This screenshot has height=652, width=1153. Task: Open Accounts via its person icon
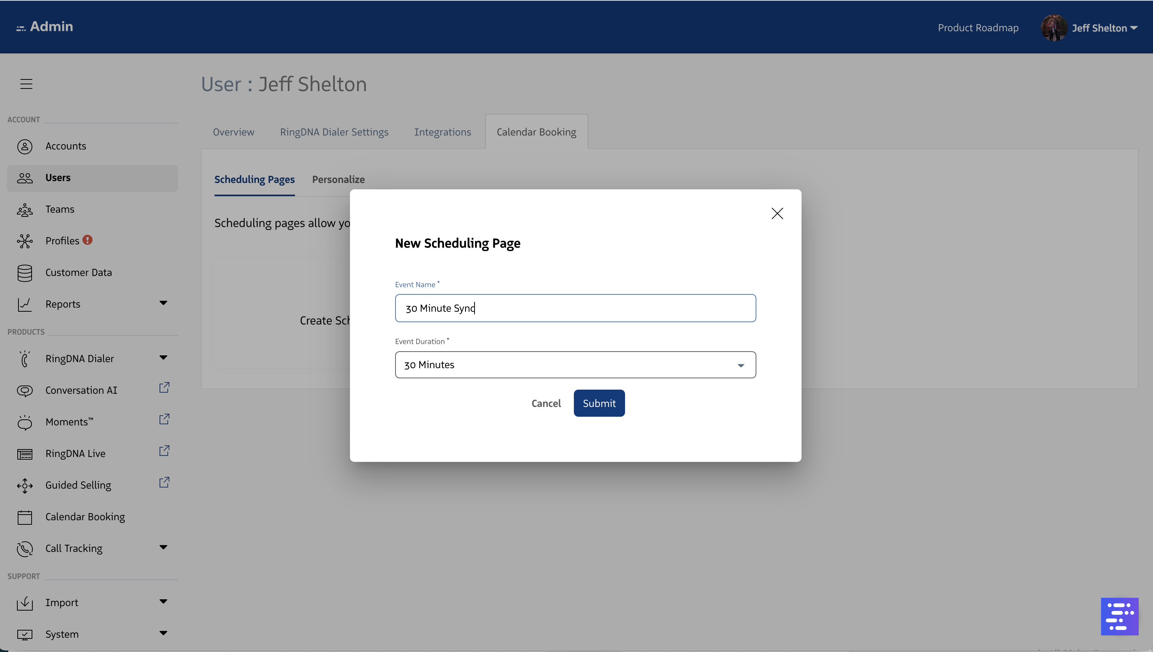pyautogui.click(x=24, y=146)
